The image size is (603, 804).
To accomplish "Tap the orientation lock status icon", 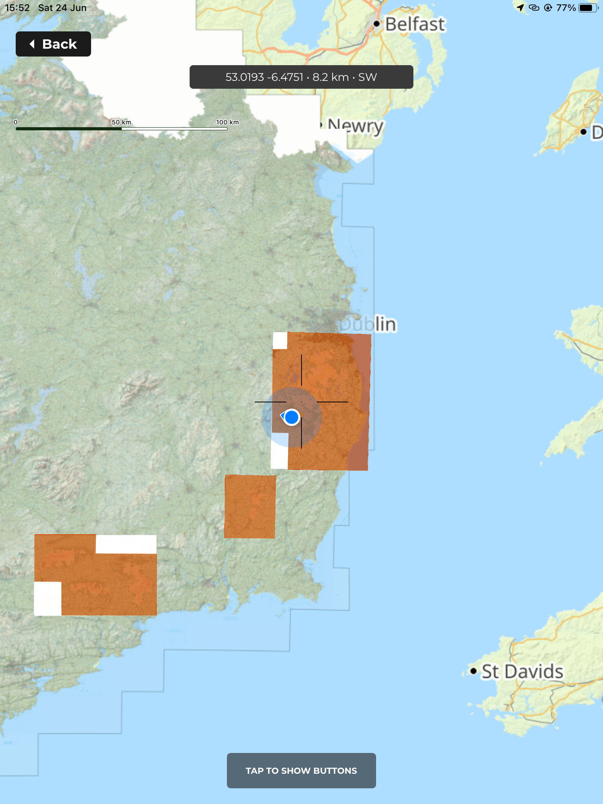I will [x=548, y=8].
